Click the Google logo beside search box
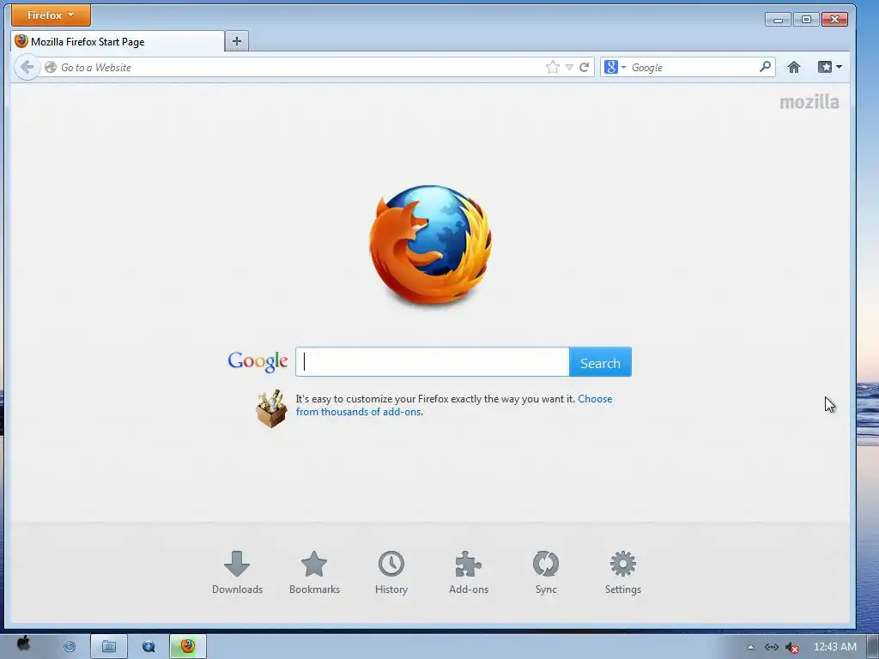Image resolution: width=879 pixels, height=659 pixels. (x=258, y=361)
